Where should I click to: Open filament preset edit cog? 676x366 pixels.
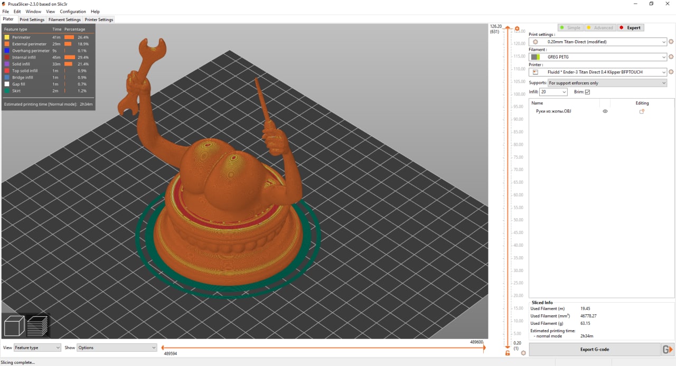671,57
